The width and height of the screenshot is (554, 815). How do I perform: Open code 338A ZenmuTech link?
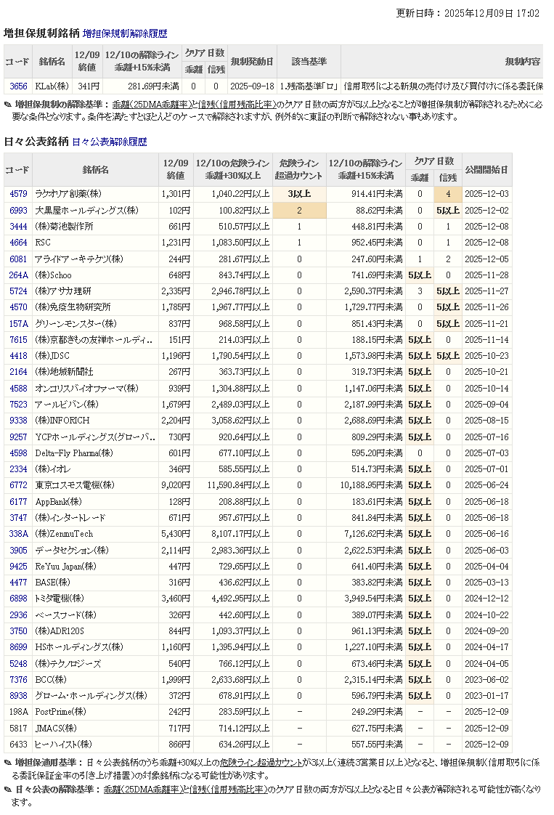[18, 534]
